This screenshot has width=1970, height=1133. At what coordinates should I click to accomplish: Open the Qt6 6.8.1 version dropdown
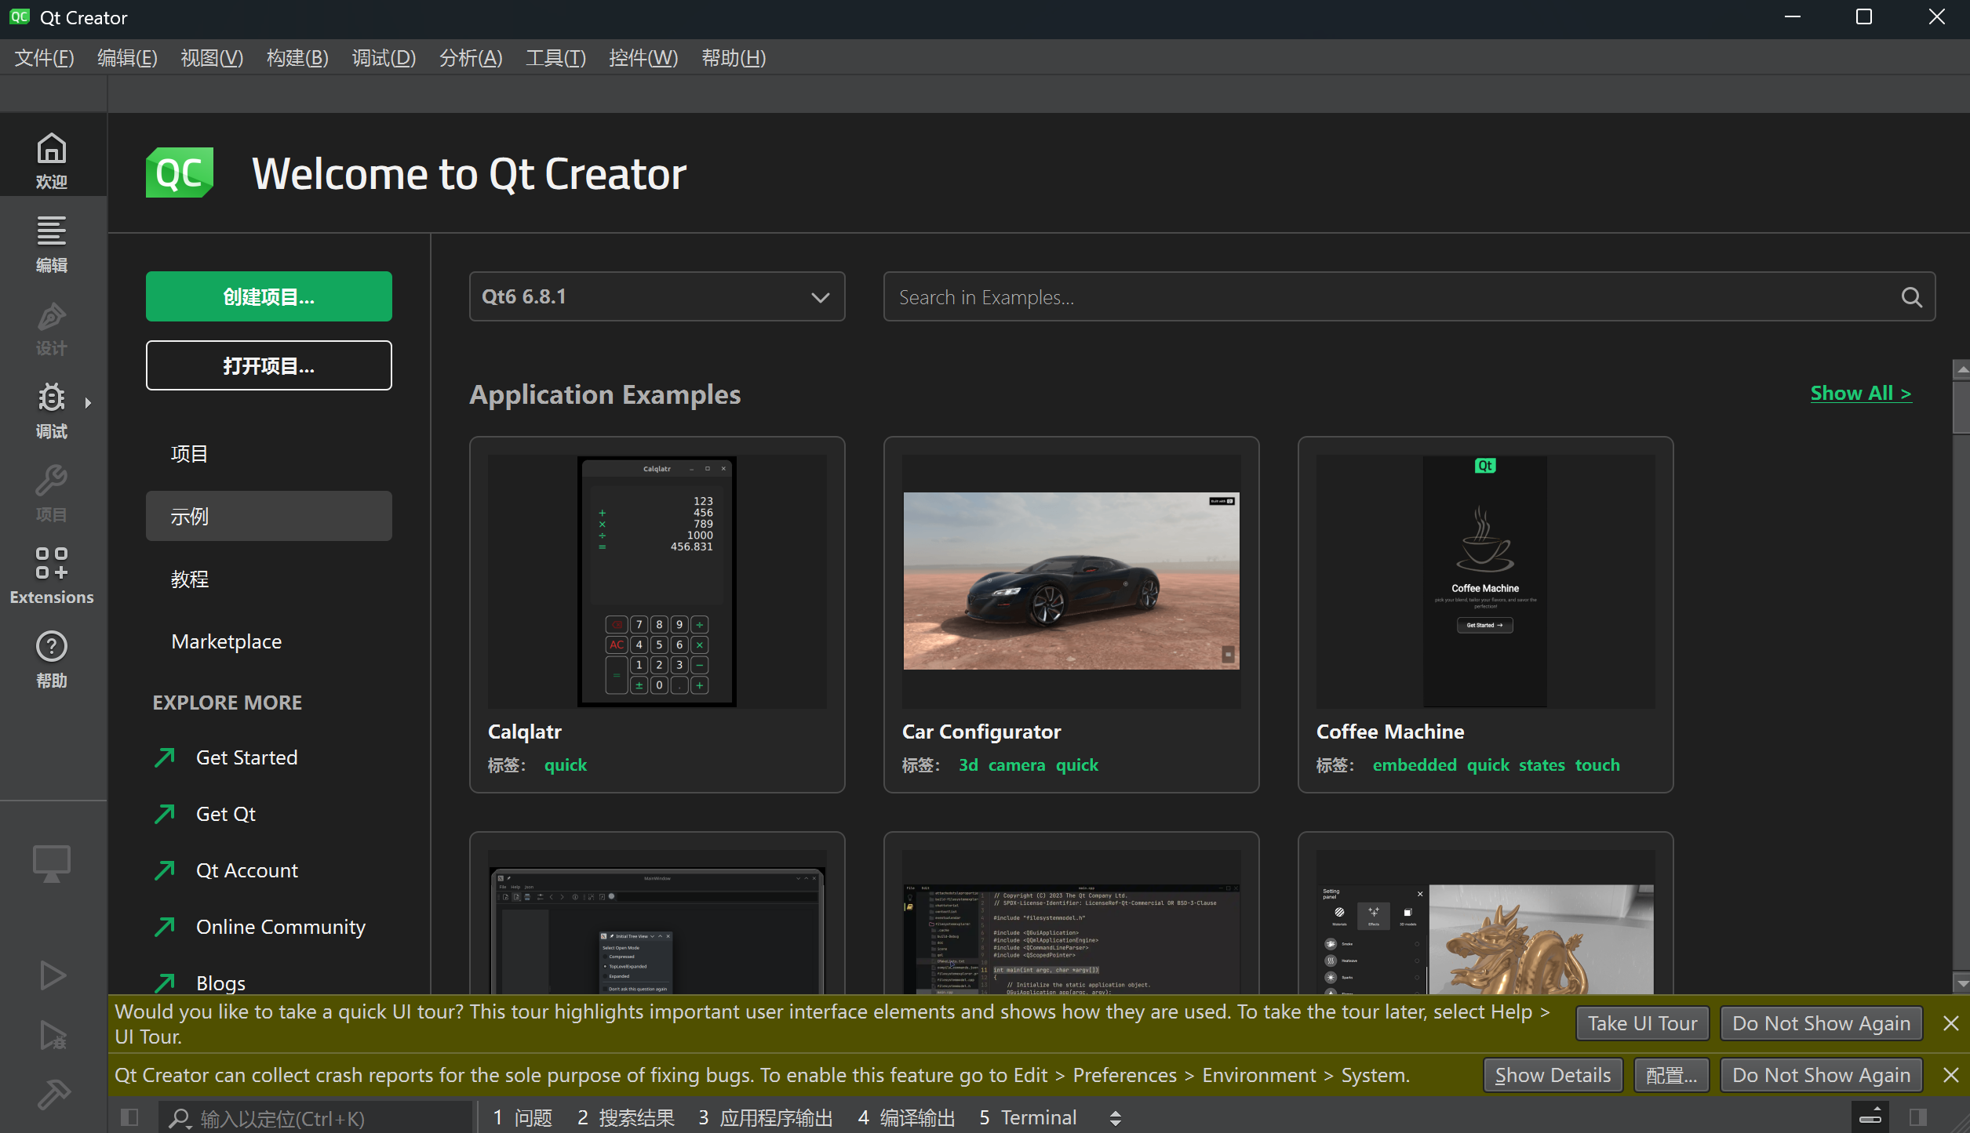click(657, 297)
